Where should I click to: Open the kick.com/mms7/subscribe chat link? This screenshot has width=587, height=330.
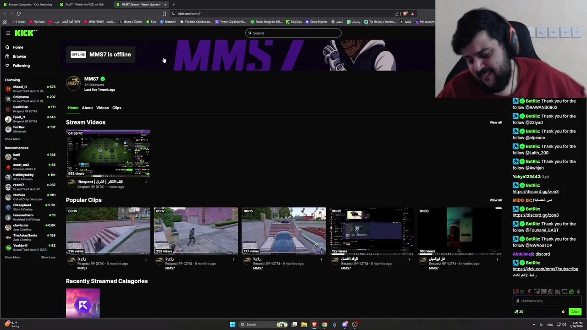click(x=545, y=269)
